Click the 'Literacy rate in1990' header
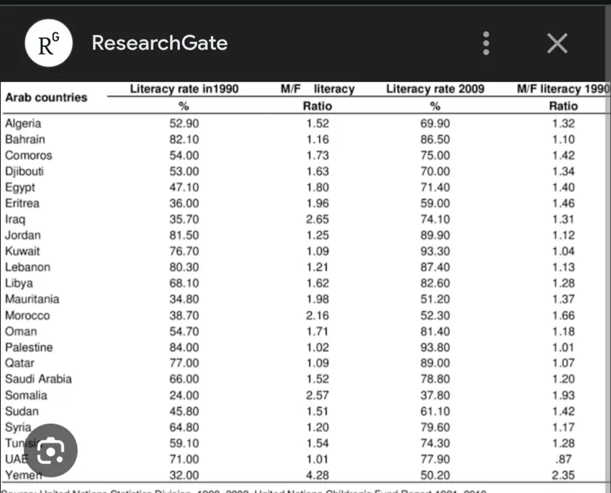611x493 pixels. pos(184,89)
